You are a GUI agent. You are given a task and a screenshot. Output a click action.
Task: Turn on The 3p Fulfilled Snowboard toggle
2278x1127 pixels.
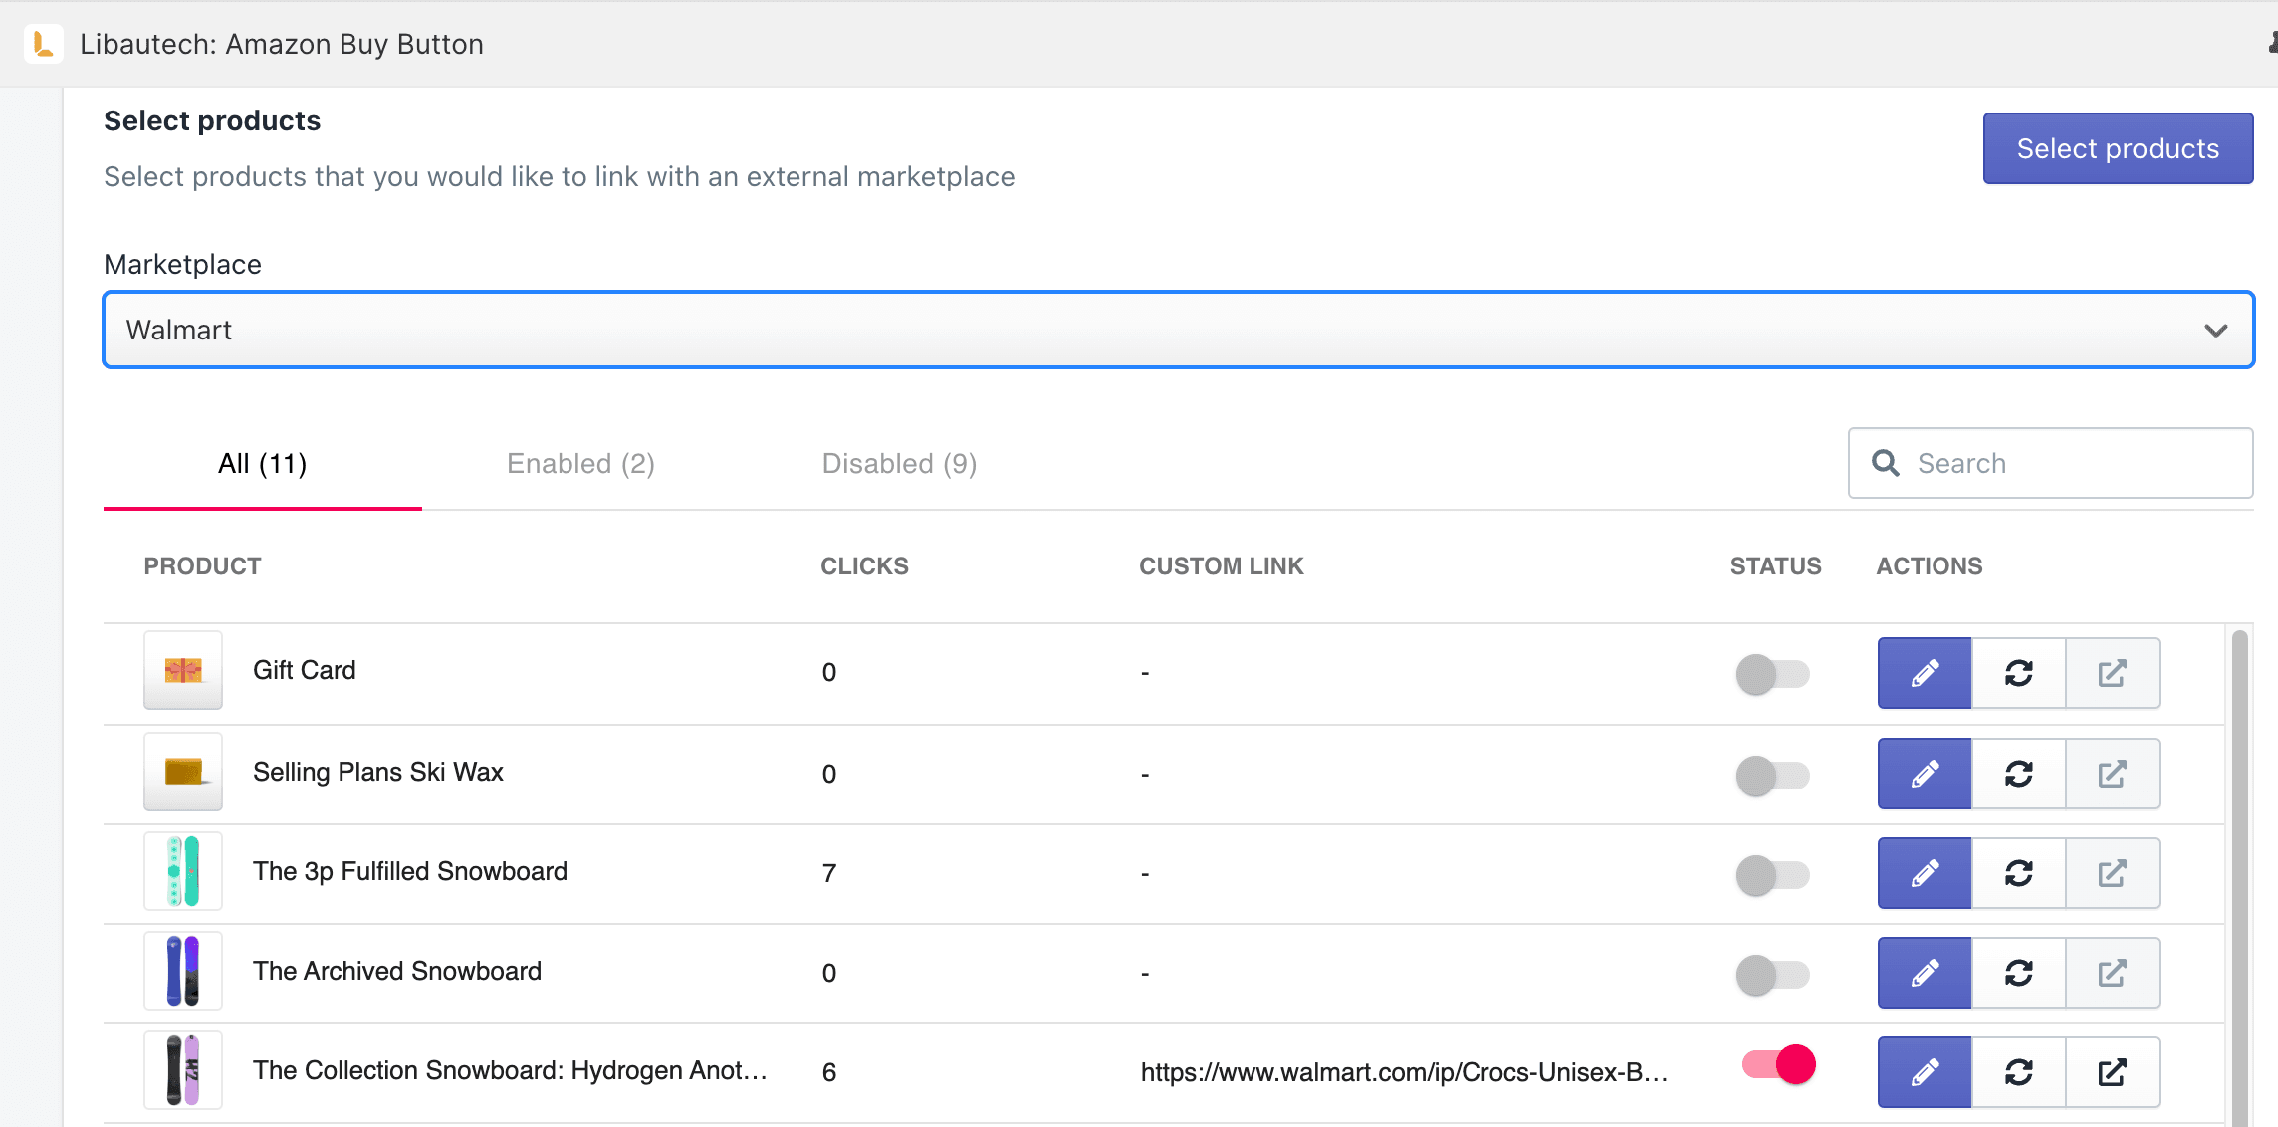[1772, 875]
